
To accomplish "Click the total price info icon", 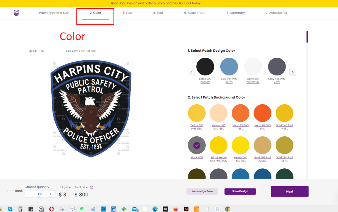I will [x=91, y=187].
